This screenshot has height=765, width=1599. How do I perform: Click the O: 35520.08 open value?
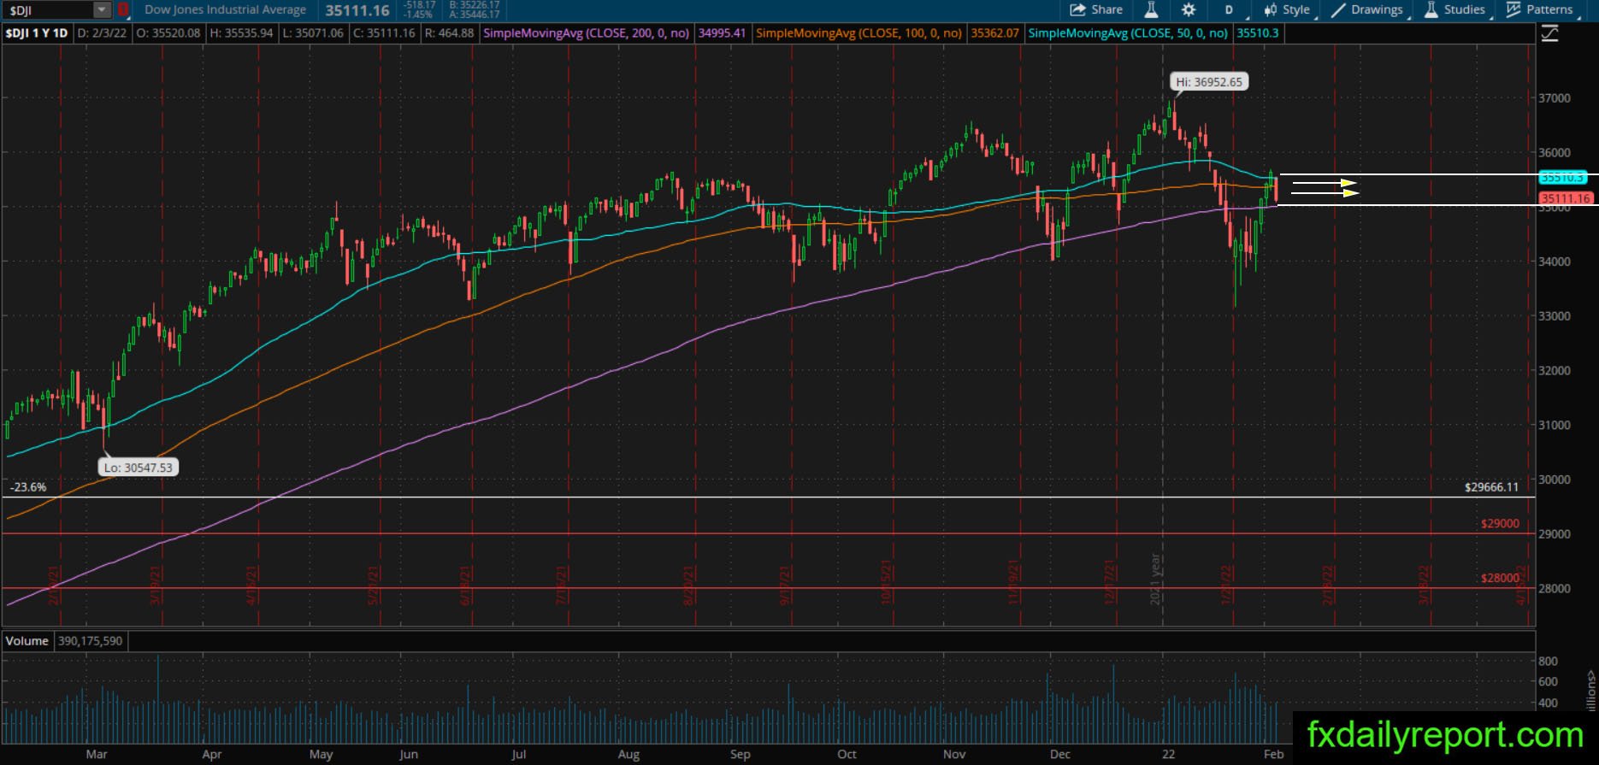(x=168, y=33)
